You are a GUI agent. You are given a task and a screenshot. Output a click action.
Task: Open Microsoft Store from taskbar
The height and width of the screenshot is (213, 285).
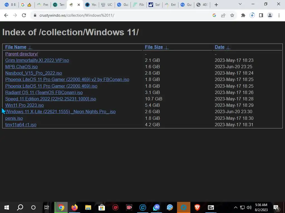tap(102, 207)
